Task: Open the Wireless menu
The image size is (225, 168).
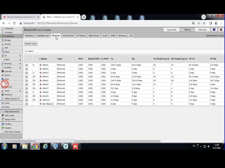Action: [x=11, y=32]
